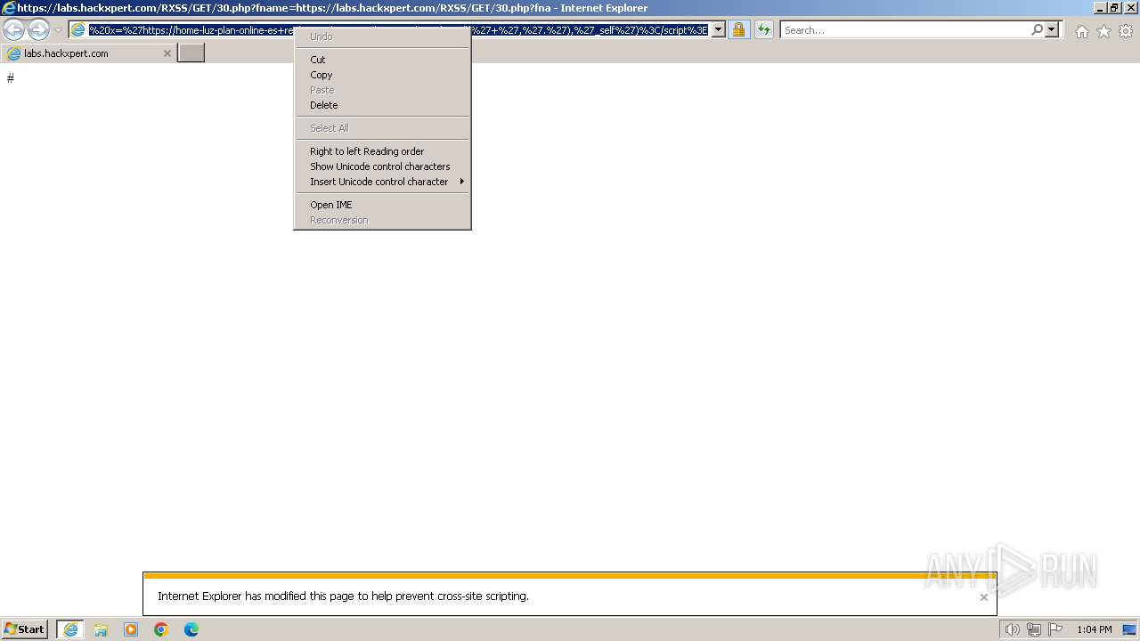Expand the address bar autocomplete dropdown
This screenshot has height=641, width=1140.
(x=718, y=30)
